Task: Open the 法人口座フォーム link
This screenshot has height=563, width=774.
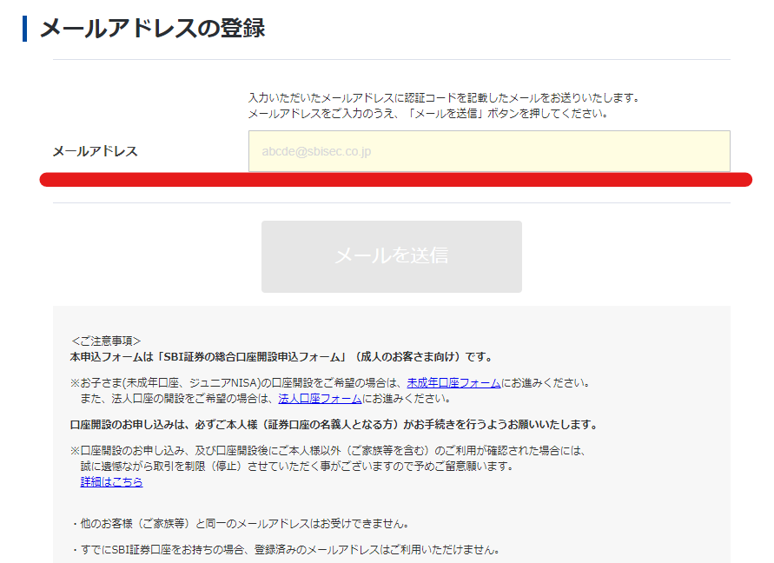Action: tap(320, 399)
